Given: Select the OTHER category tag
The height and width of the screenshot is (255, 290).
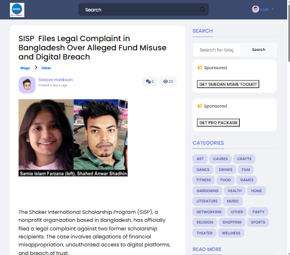Looking at the screenshot, I should click(237, 212).
